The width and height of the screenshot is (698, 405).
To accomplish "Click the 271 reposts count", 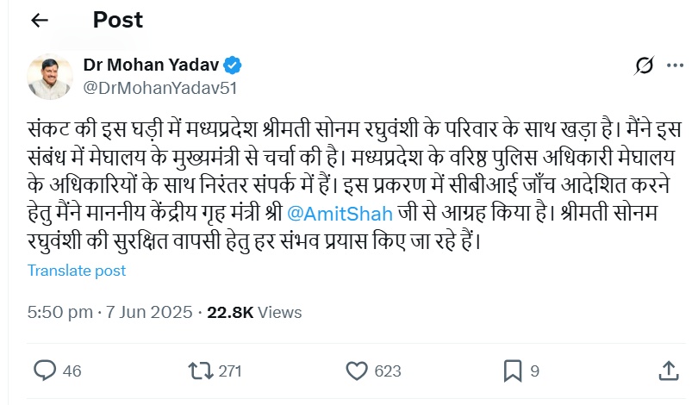I will [x=230, y=371].
